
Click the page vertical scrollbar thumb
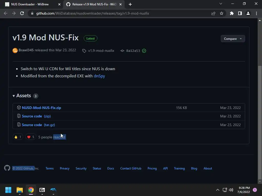coord(260,122)
